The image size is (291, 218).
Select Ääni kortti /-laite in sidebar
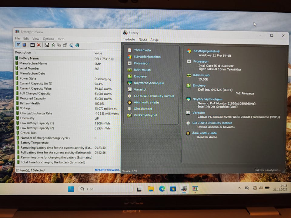point(146,102)
